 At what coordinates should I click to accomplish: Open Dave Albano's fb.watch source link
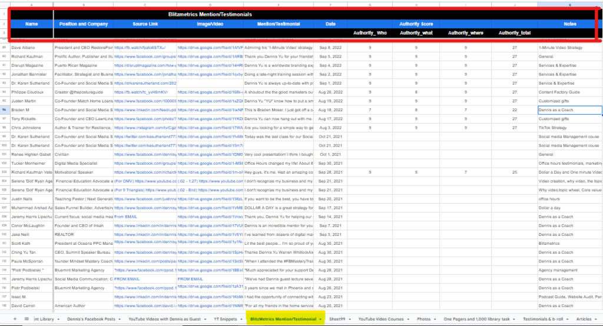pos(140,48)
